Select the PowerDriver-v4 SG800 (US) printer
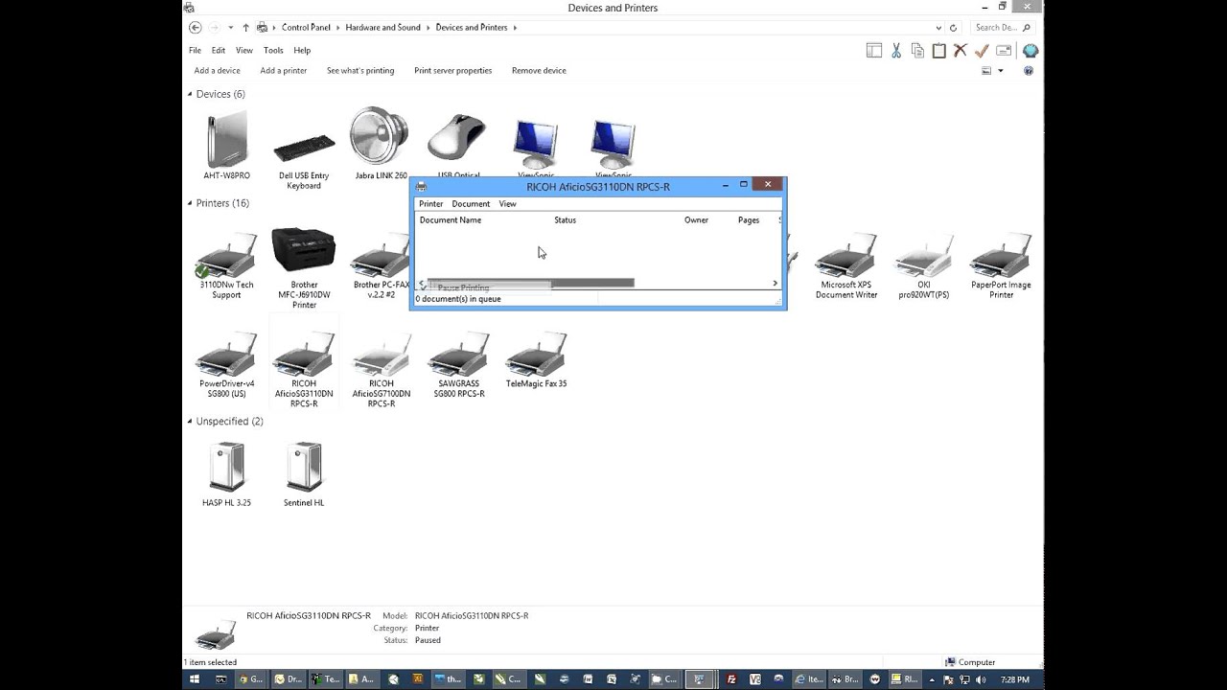 point(226,364)
